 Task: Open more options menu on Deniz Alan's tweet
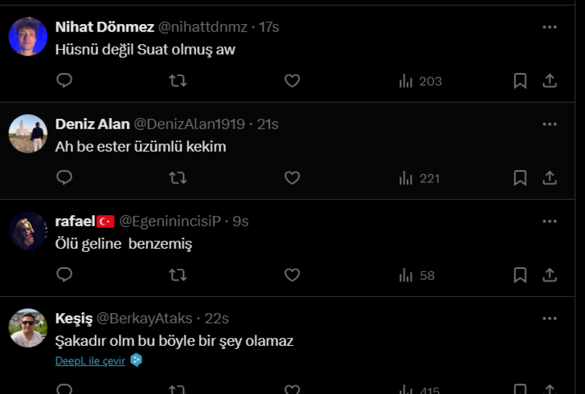550,124
